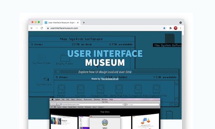Click the Mac System Software disk icon
Screen dimensions: 215x129
(170, 38)
